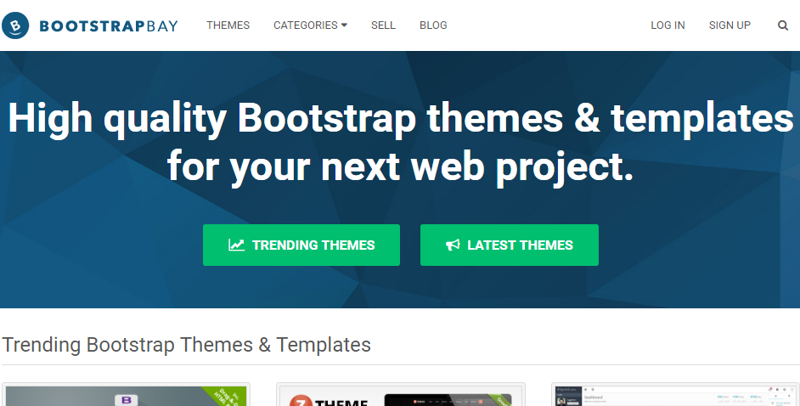Click the chart icon on Trending Themes
800x406 pixels.
click(x=236, y=245)
